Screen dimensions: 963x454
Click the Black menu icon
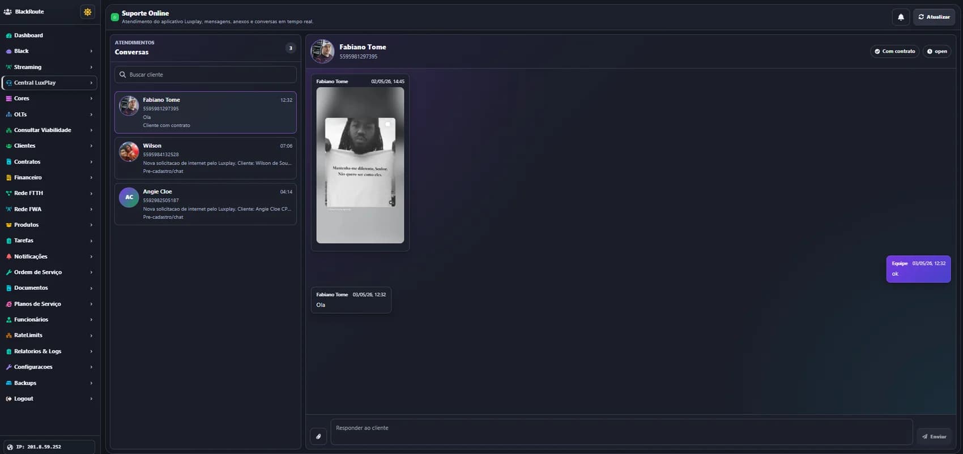[8, 52]
